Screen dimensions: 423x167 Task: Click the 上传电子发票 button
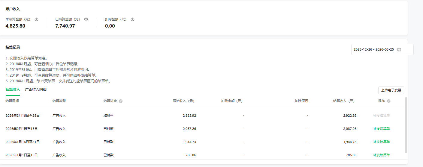pos(391,90)
